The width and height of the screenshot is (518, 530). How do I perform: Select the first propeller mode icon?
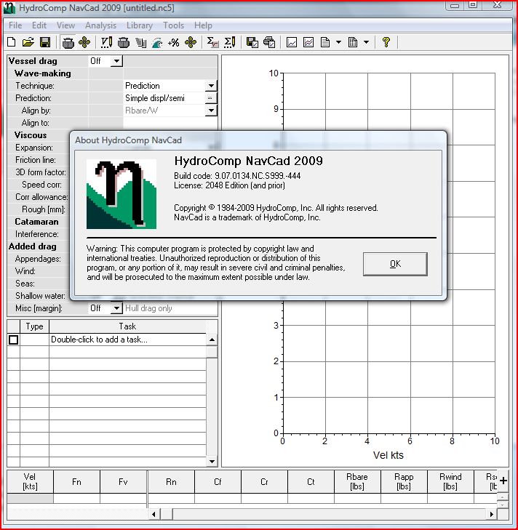pos(84,42)
